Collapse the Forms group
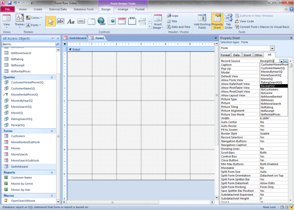 52,131
